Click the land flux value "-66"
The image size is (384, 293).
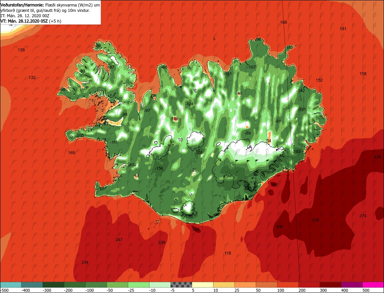point(165,67)
